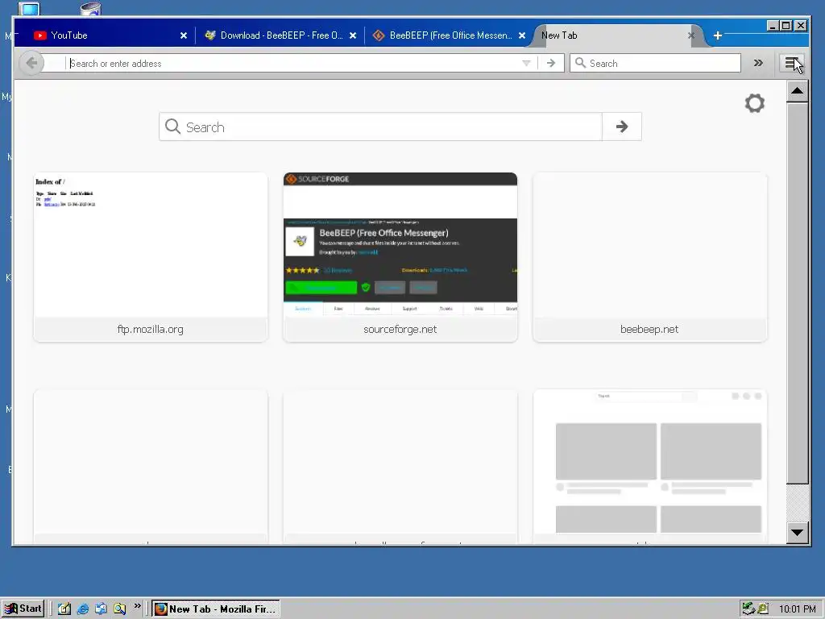Launch Internet Explorer from quick launch
The width and height of the screenshot is (825, 619).
83,609
